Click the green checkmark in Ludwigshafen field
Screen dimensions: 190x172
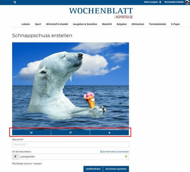(126, 157)
